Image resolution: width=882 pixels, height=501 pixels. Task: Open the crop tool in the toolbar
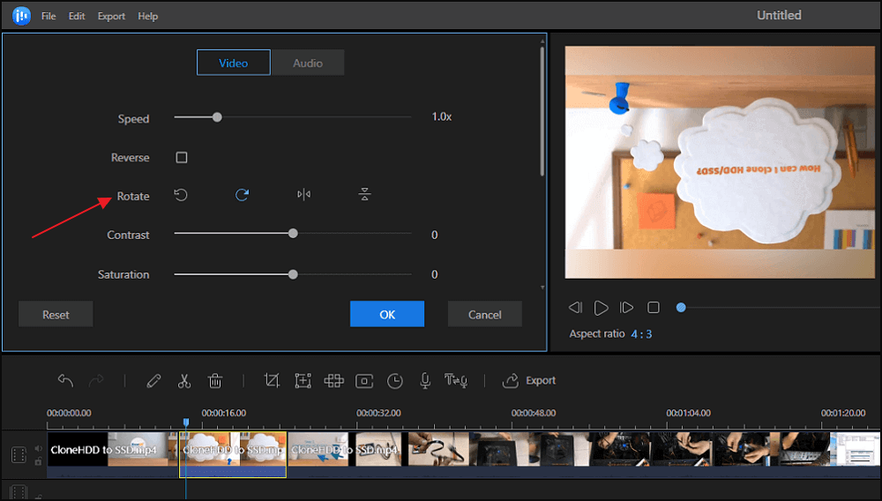pos(272,381)
